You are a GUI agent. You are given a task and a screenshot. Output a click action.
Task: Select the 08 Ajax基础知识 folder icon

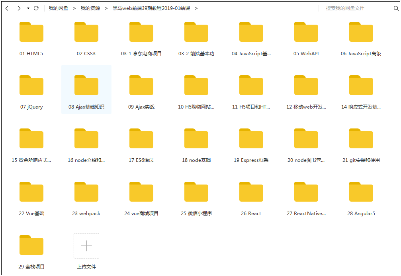click(x=86, y=85)
